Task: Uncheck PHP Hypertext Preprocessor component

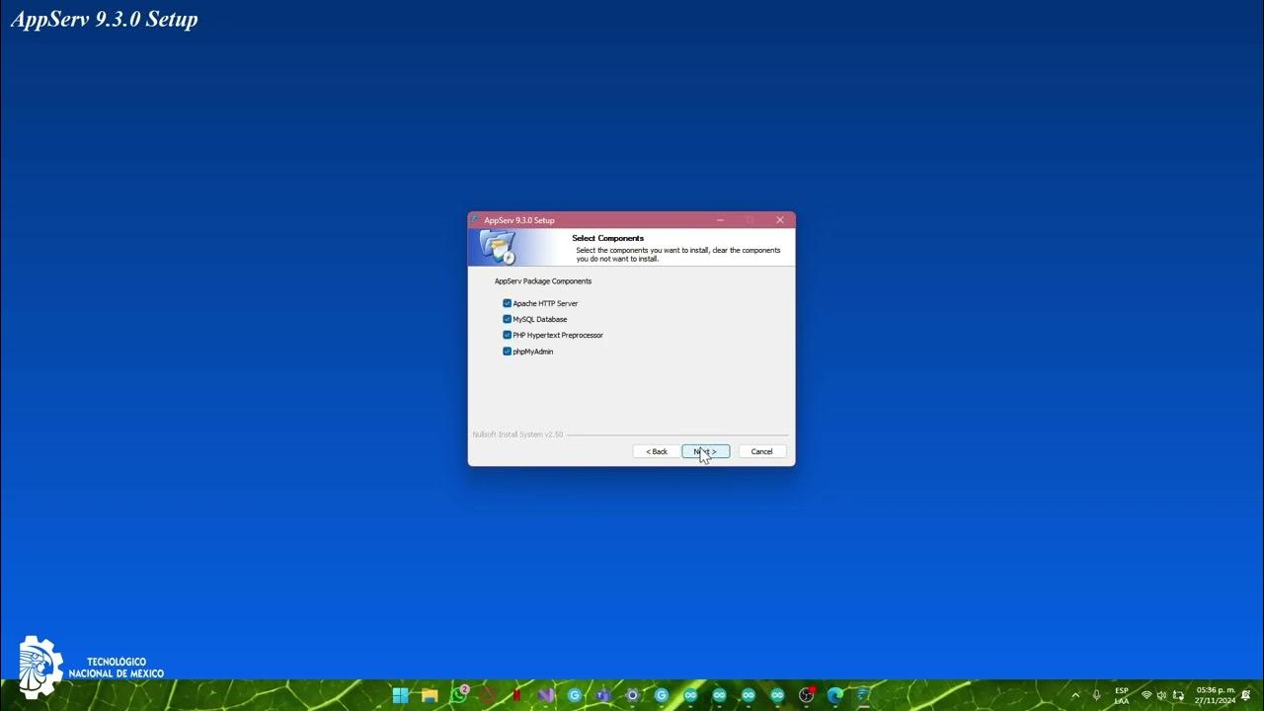Action: click(507, 335)
